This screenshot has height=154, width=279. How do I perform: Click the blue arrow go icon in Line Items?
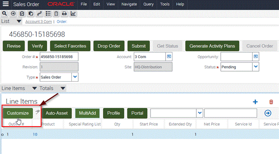268,113
